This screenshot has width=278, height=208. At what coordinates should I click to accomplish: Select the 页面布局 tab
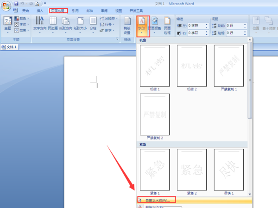tap(58, 11)
